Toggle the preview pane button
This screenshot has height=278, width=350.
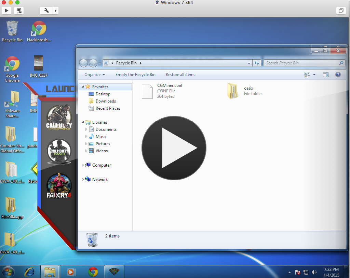[x=326, y=75]
